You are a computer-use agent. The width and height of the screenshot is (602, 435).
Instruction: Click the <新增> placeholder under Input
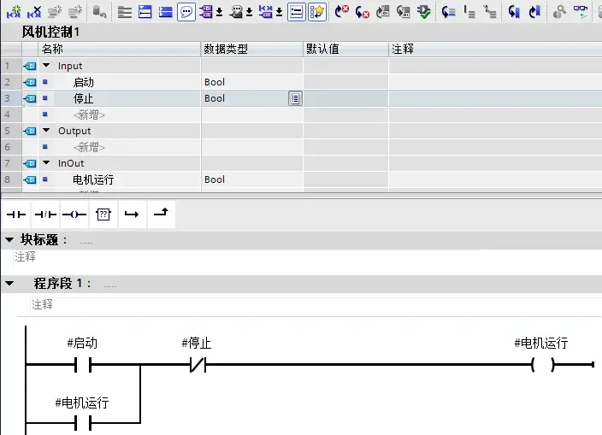point(89,115)
